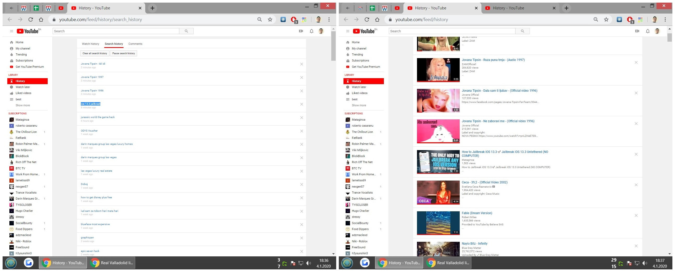Click Pause search history button
The width and height of the screenshot is (675, 272).
[x=124, y=53]
